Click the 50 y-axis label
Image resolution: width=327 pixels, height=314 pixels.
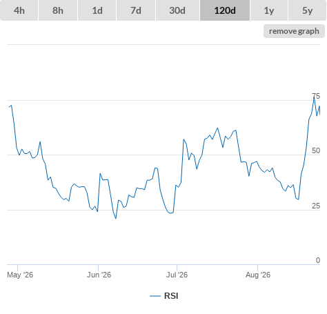(x=316, y=150)
